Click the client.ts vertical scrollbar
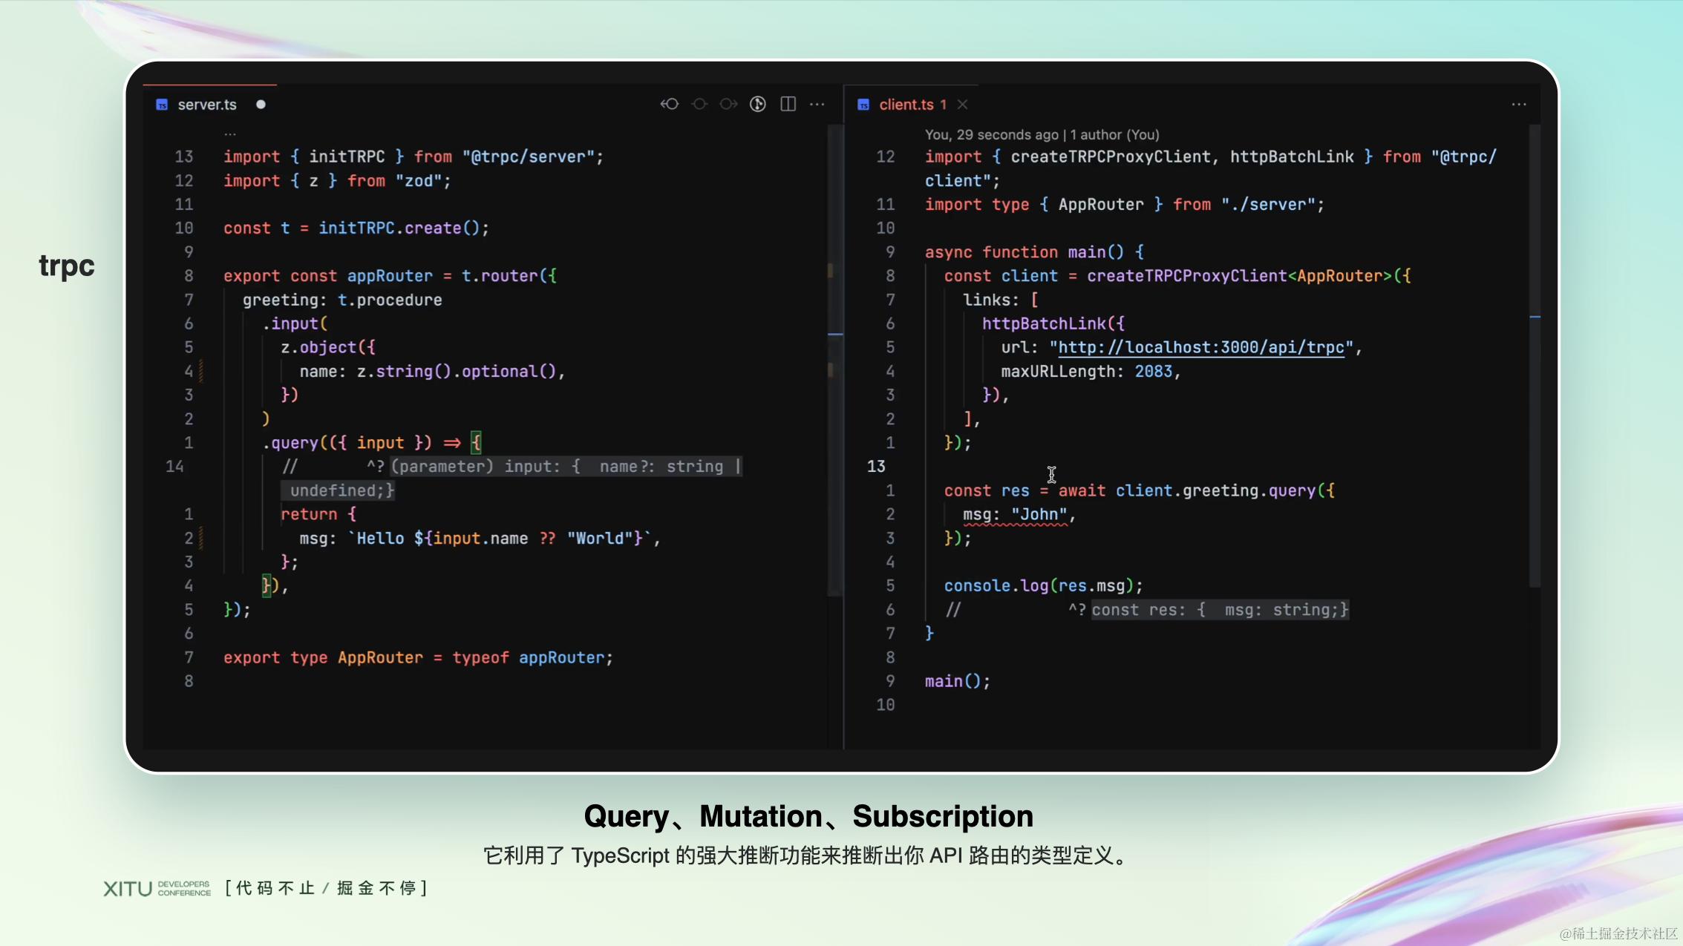1683x946 pixels. (1535, 356)
